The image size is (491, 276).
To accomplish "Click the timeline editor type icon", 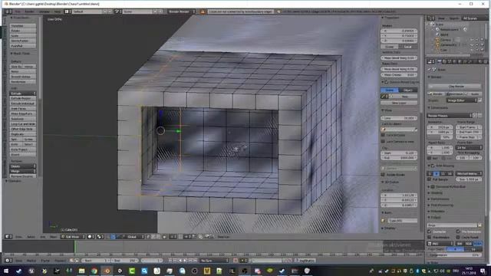I will pyautogui.click(x=8, y=261).
